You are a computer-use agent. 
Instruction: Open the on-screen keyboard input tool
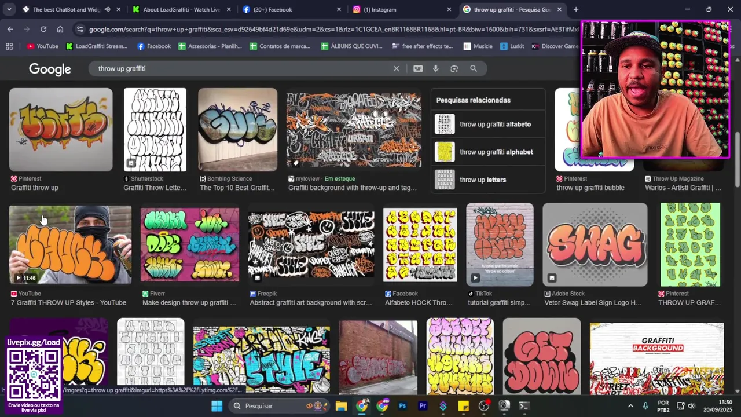pos(418,68)
